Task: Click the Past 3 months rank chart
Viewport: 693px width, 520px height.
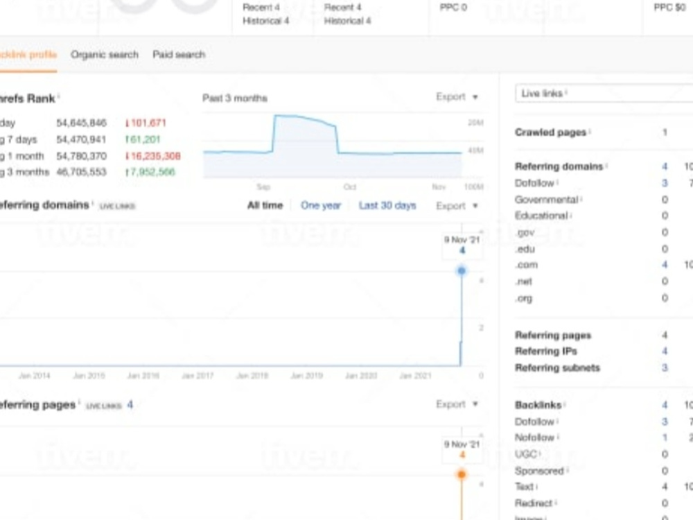Action: [x=333, y=147]
